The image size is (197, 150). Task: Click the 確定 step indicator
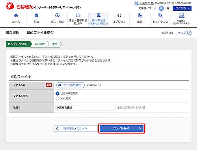54,44
